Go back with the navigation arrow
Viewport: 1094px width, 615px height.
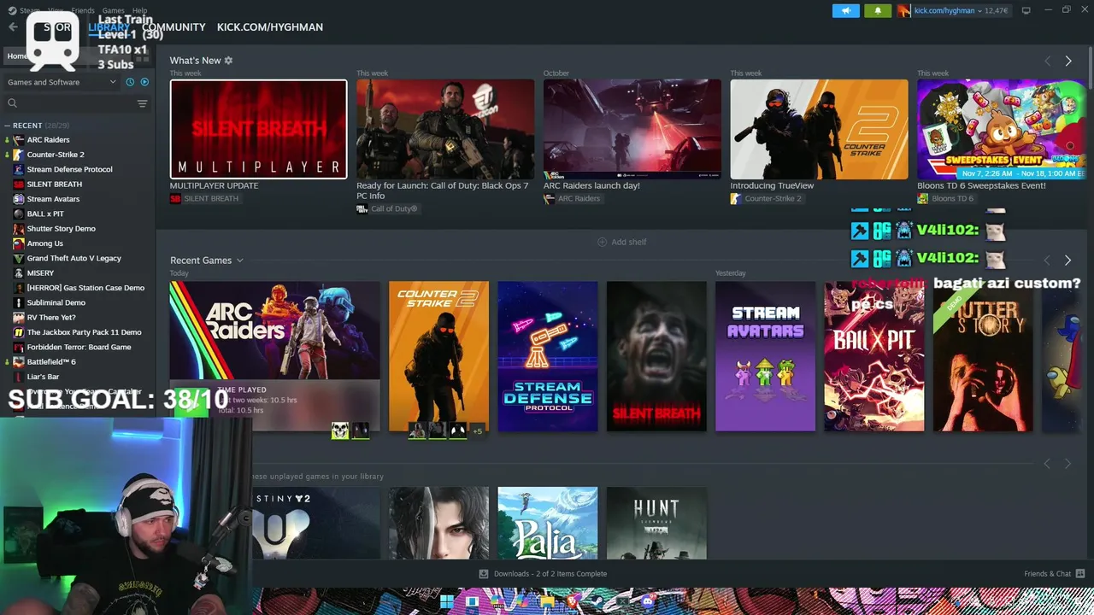13,26
